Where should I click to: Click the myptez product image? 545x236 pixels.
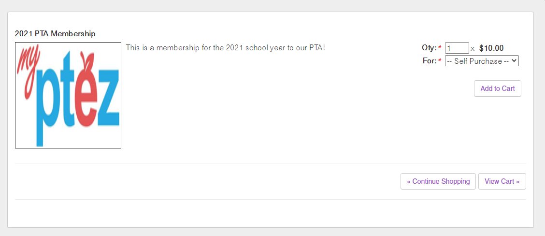68,95
